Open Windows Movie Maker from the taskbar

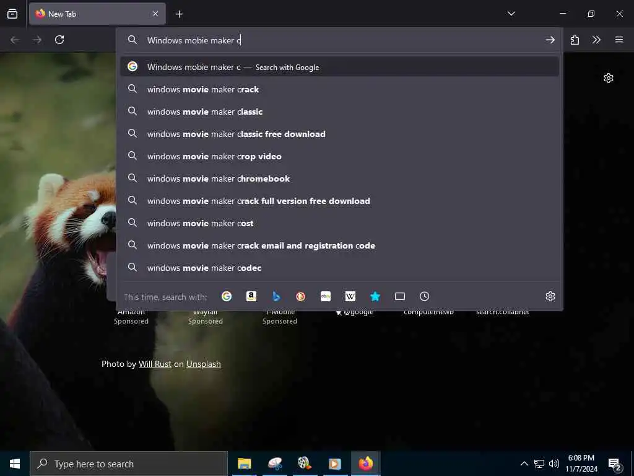point(305,464)
